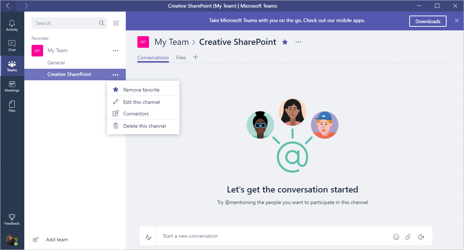Insert an emoji in the message
The height and width of the screenshot is (250, 464).
(396, 237)
